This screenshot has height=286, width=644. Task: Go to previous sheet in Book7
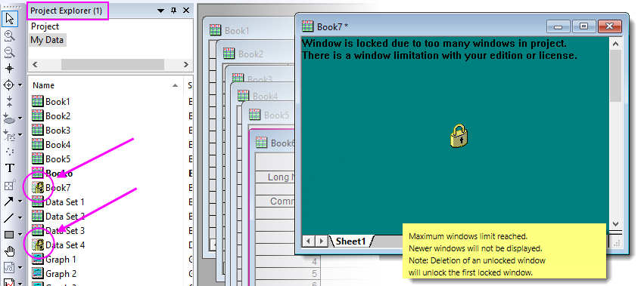307,241
